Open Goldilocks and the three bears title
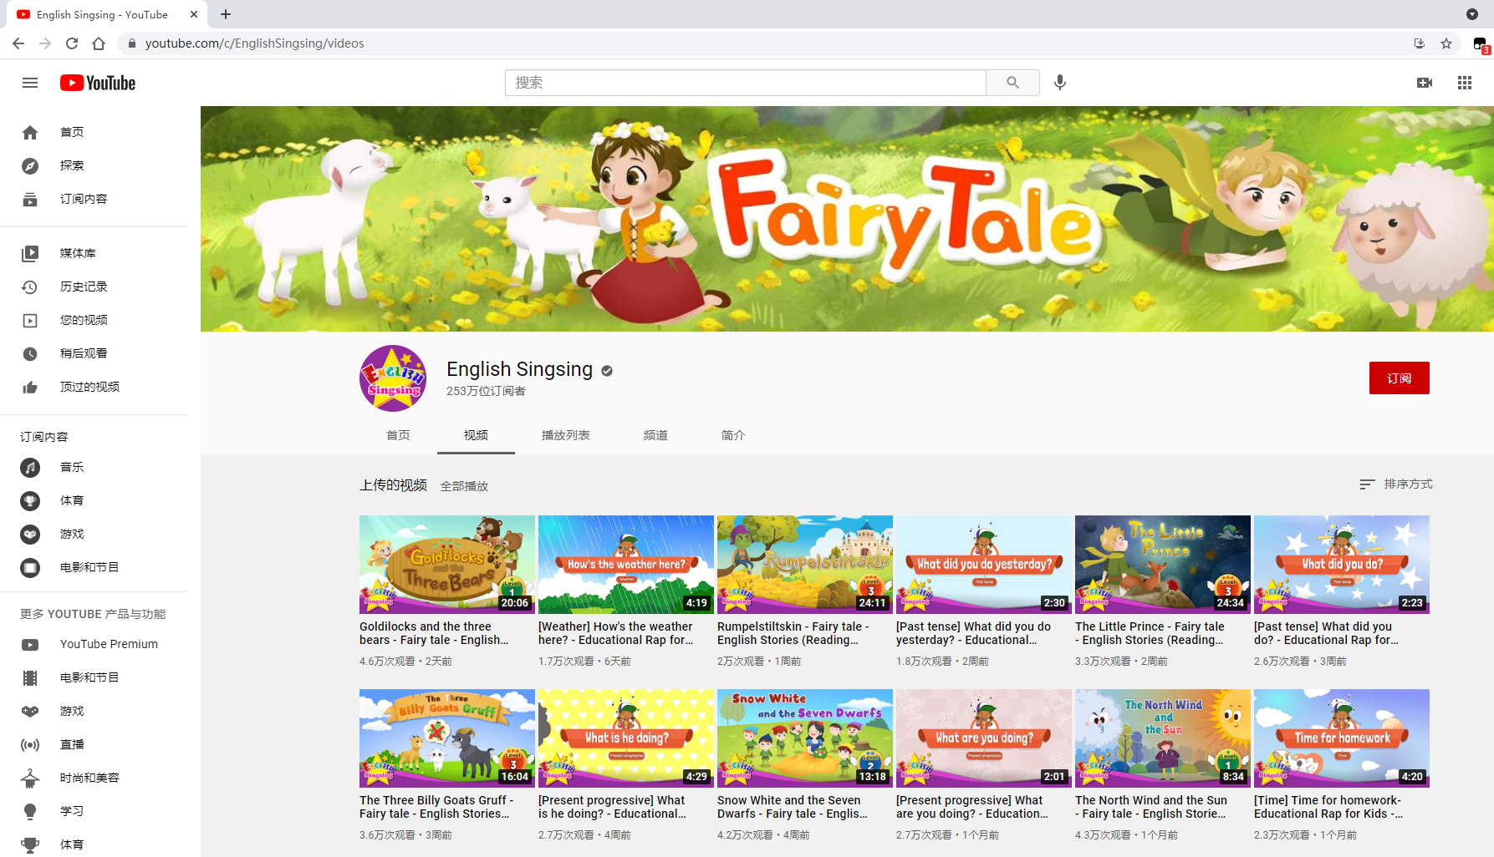Screen dimensions: 1494x857 [434, 633]
